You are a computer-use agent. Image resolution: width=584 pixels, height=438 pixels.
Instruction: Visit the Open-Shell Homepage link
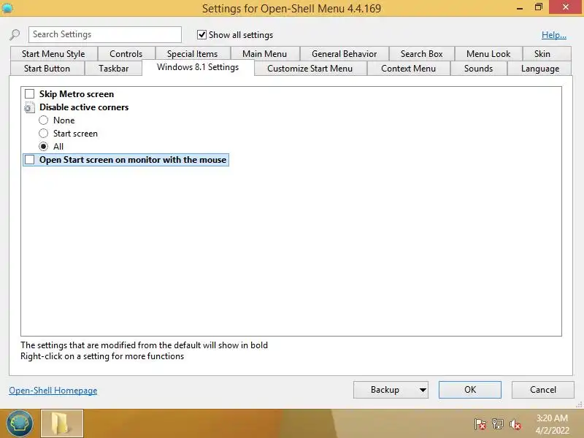pos(53,391)
